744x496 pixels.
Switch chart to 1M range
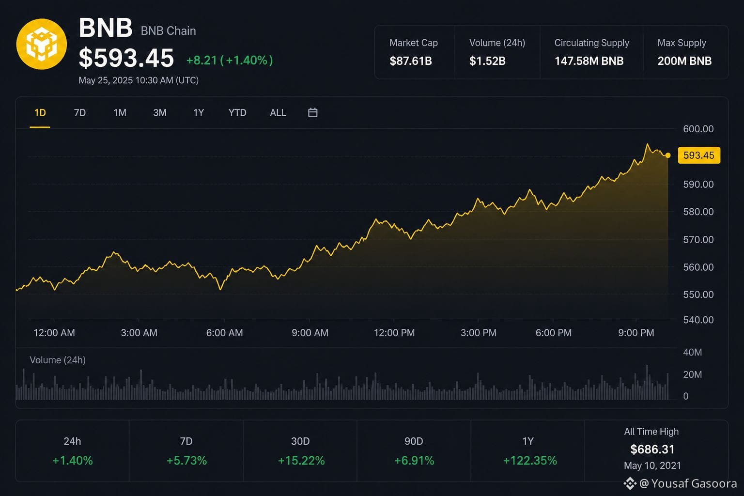120,113
